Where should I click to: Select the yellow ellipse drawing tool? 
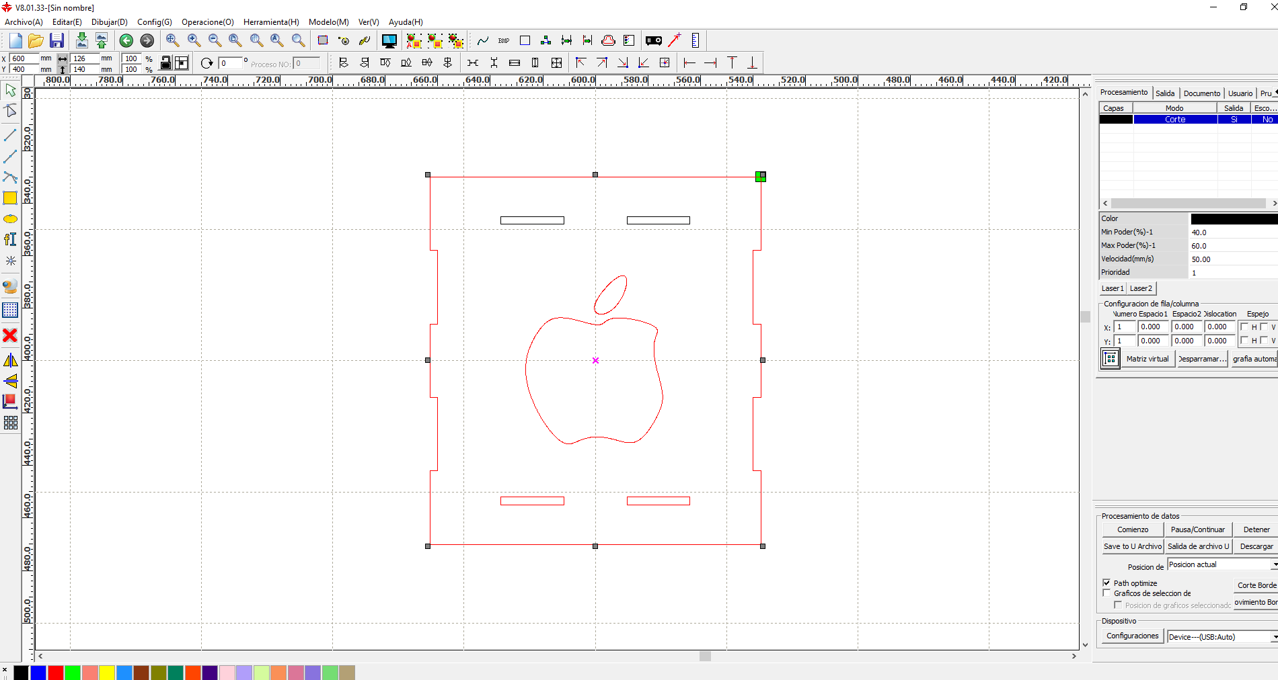pyautogui.click(x=10, y=219)
